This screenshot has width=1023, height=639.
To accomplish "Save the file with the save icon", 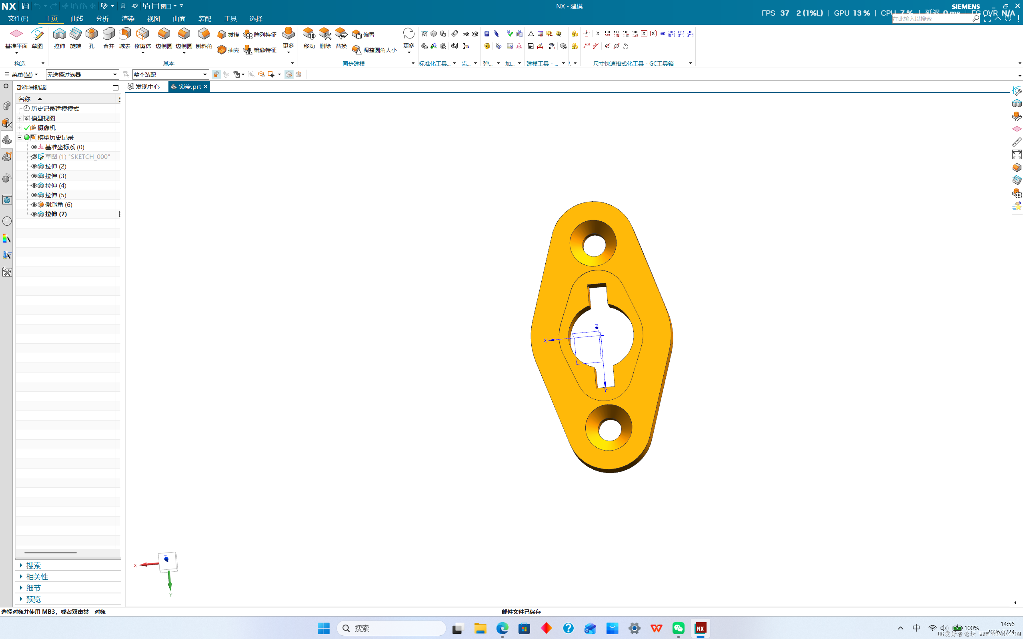I will tap(25, 6).
